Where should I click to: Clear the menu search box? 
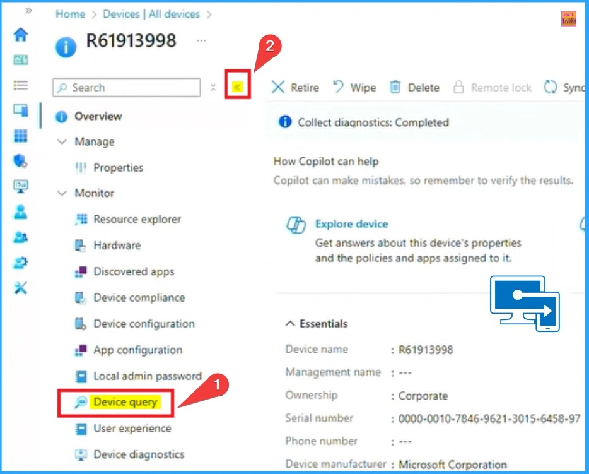click(213, 88)
